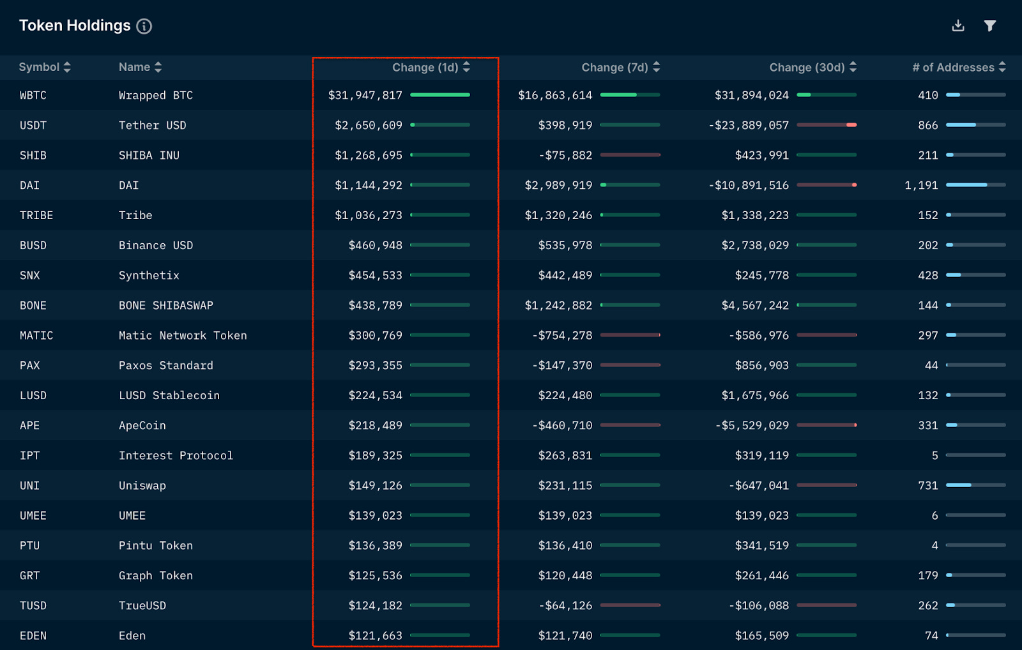Click PAX 30d change $856,903
Viewport: 1022px width, 650px height.
762,365
